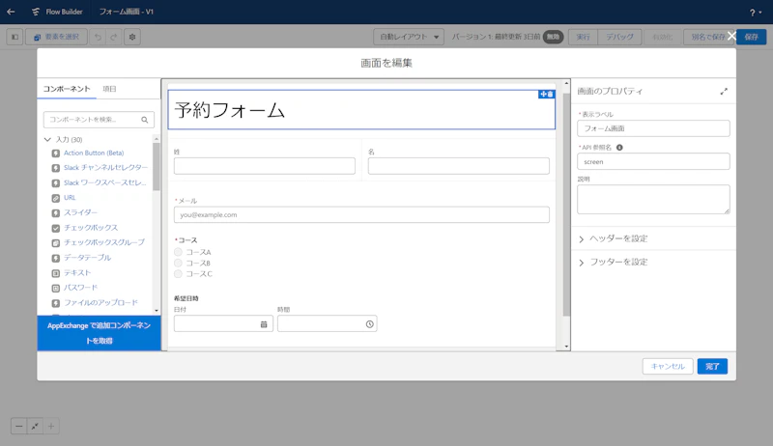Click the 完了 button
The image size is (773, 446).
pyautogui.click(x=712, y=366)
